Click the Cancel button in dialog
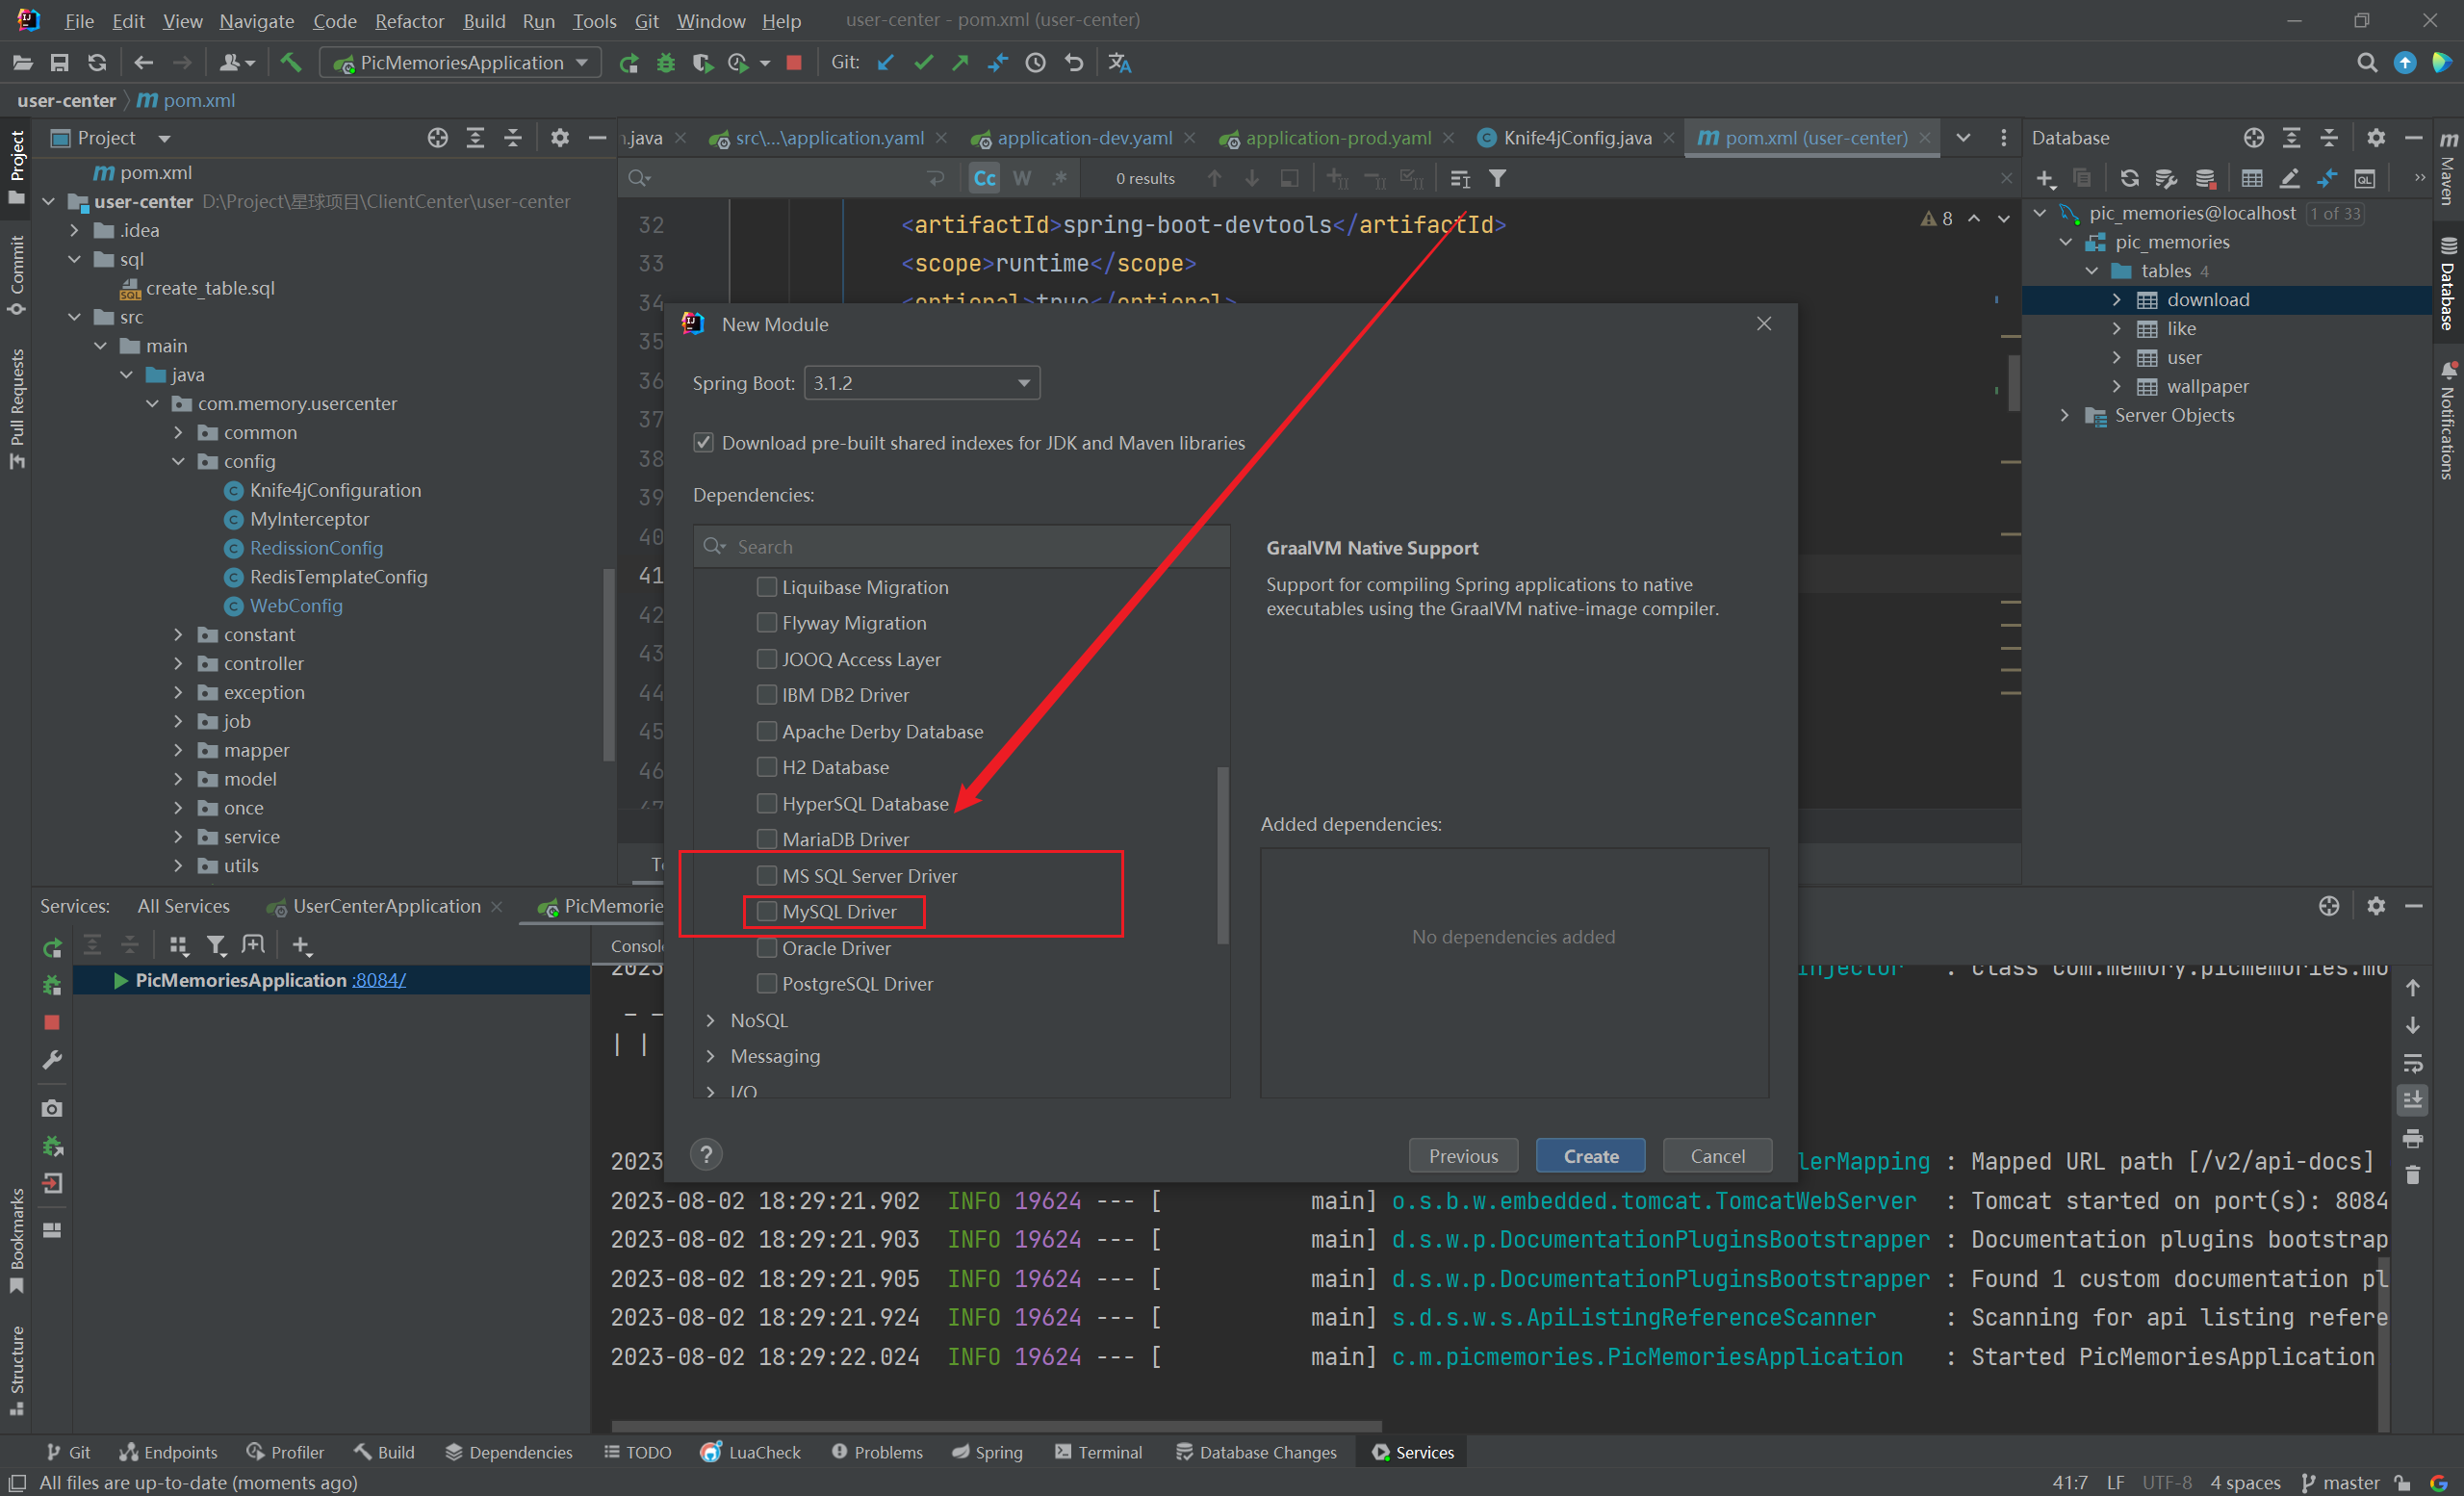Screen dimensions: 2464x1496 coord(1714,1154)
